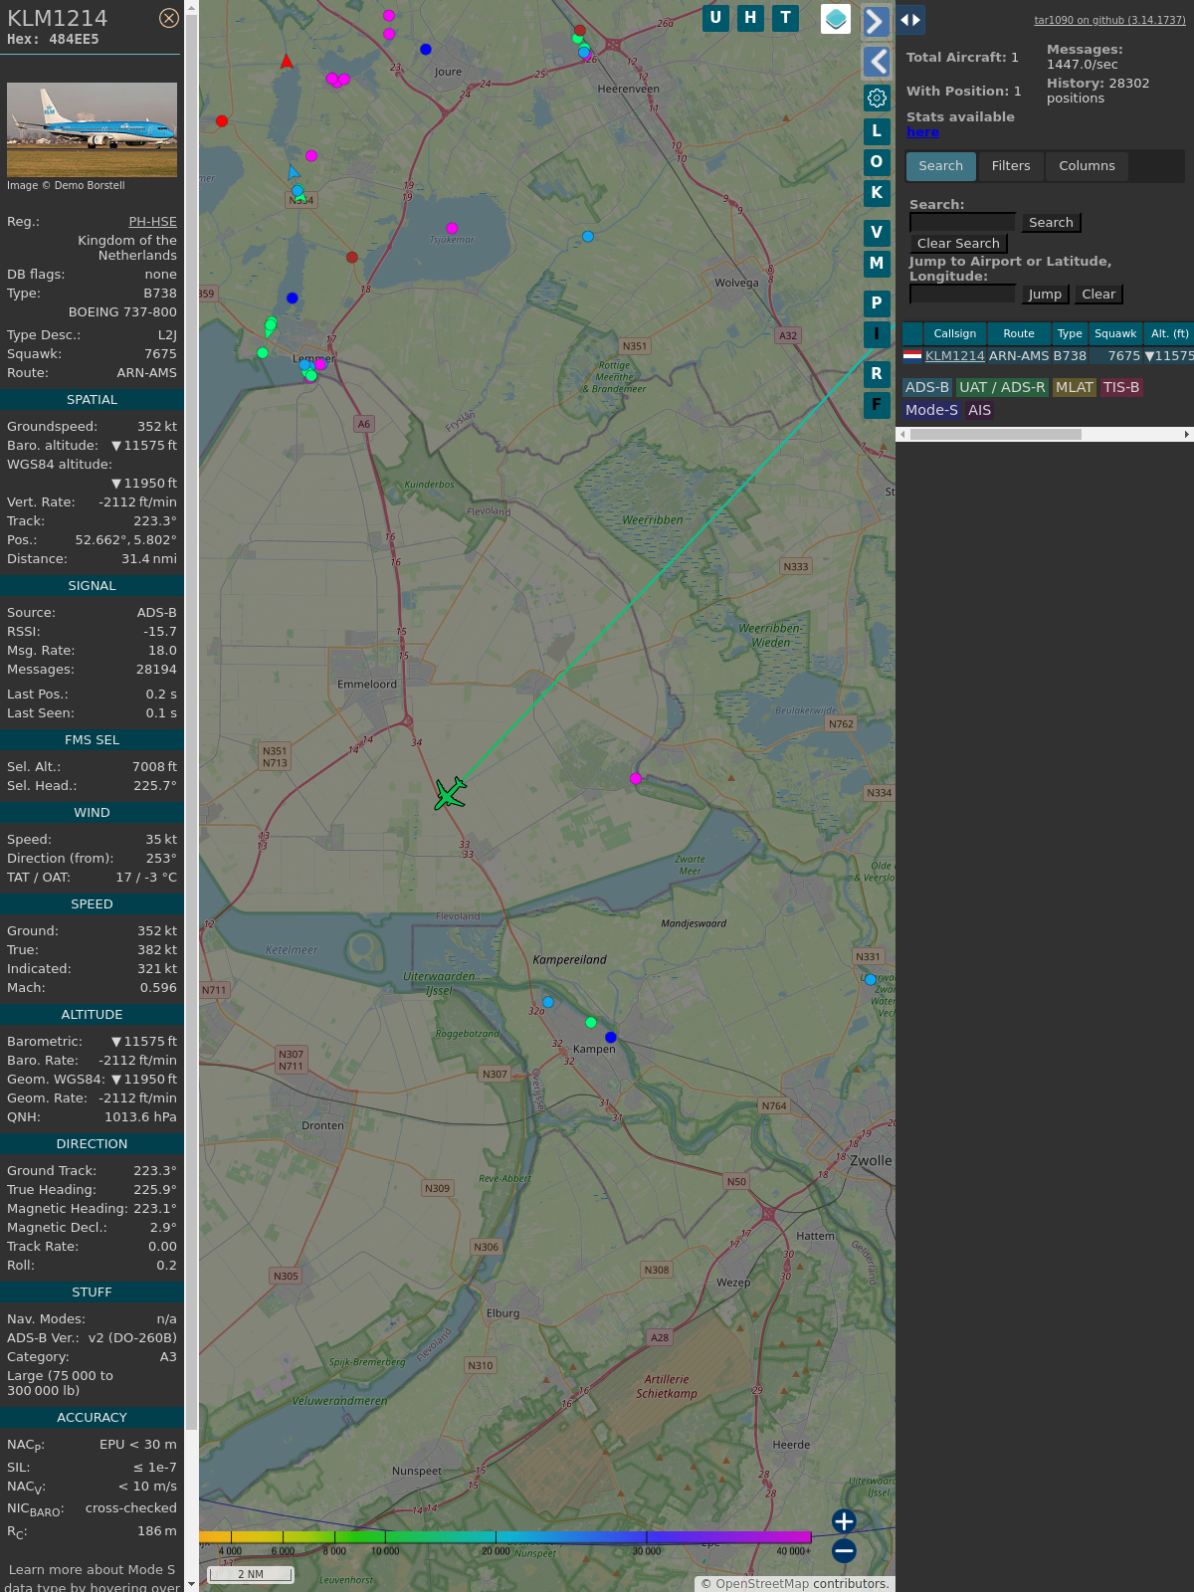Click the scrollbar left arrow in table
Screen dimensions: 1194x1592
click(902, 435)
